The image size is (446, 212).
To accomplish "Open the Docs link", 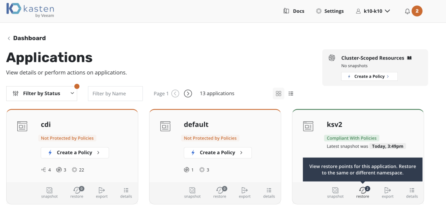I will coord(294,11).
